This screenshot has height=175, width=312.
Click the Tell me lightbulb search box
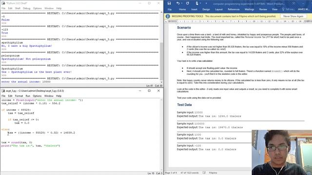tap(288, 9)
